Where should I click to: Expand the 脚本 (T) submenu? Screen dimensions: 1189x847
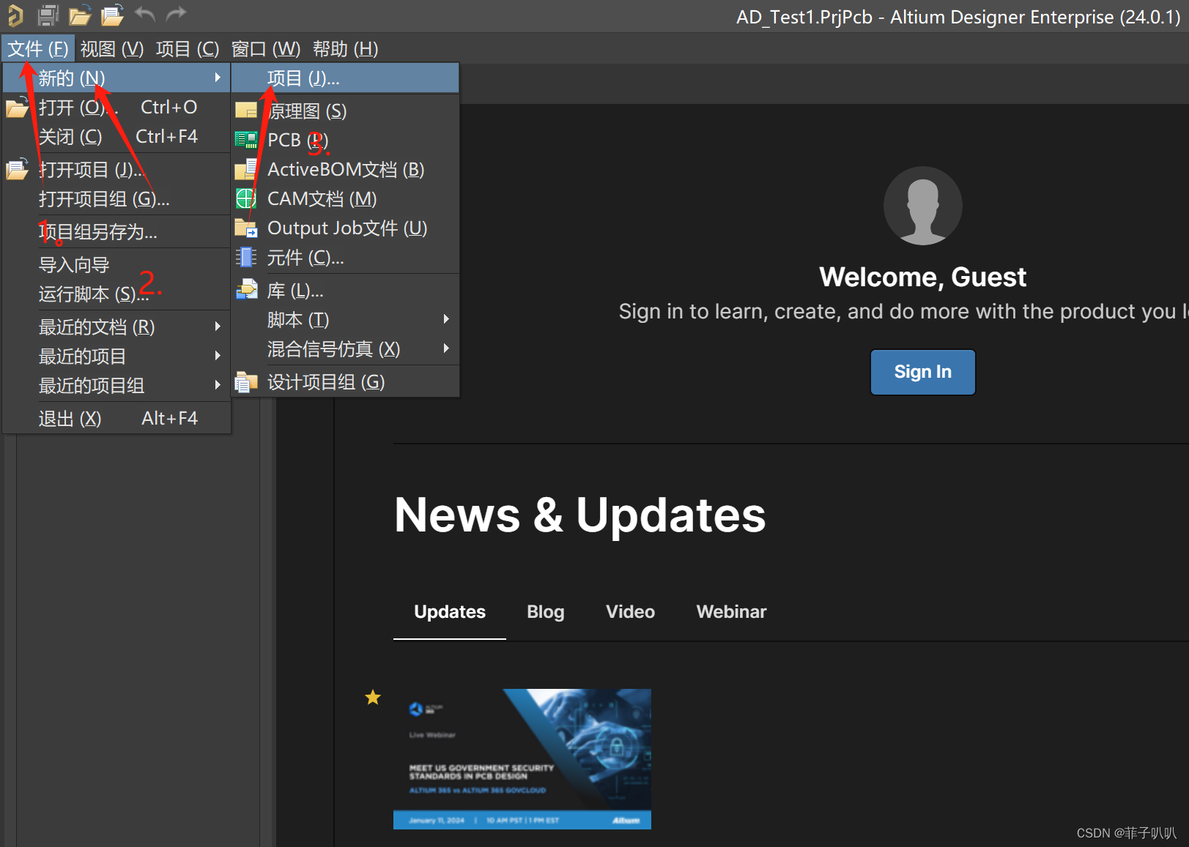[x=345, y=320]
